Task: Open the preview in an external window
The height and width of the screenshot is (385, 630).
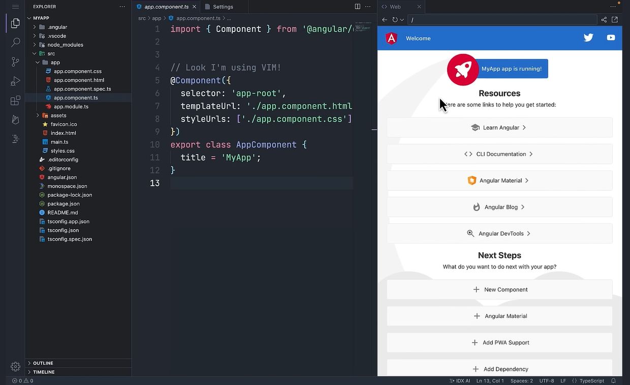Action: pos(615,20)
